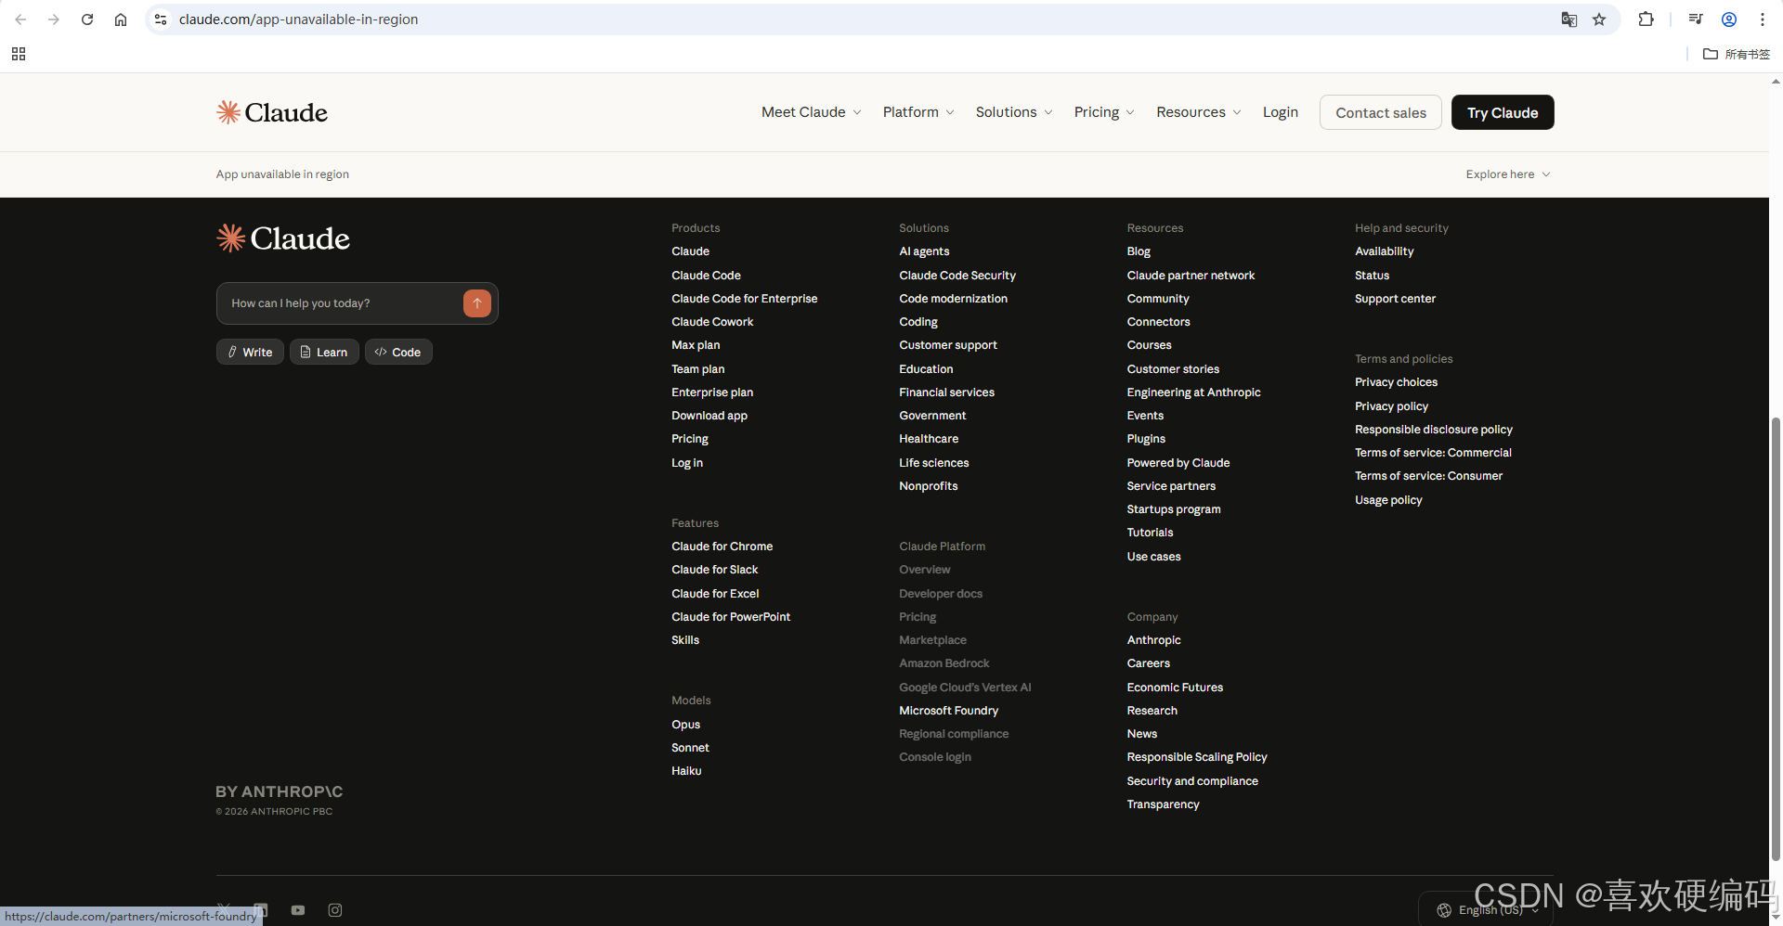1783x926 pixels.
Task: Expand the Platform menu
Action: pyautogui.click(x=918, y=112)
